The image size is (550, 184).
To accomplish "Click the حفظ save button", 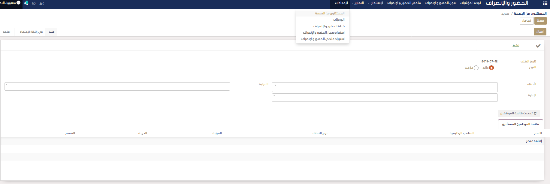I will coord(540,21).
